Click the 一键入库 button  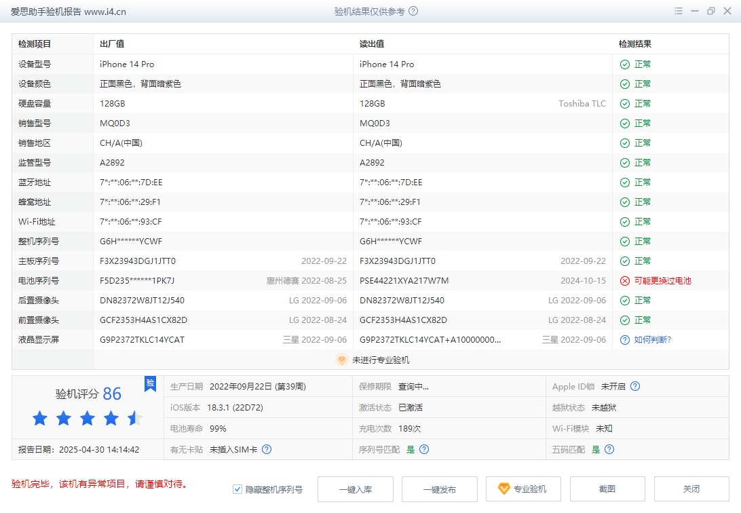pyautogui.click(x=356, y=489)
